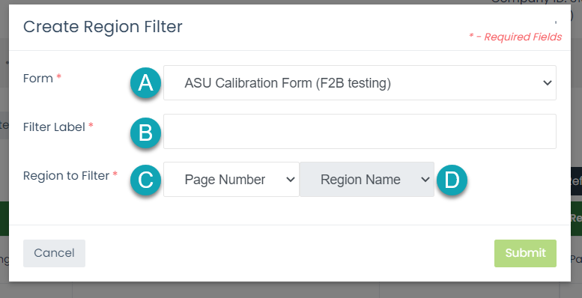Click the Region to Filter label
Viewport: 582px width, 298px height.
[66, 175]
